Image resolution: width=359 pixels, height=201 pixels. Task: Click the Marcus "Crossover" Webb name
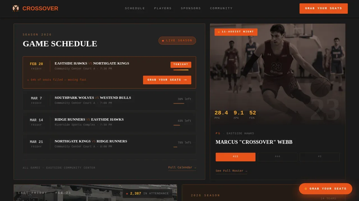tap(254, 142)
